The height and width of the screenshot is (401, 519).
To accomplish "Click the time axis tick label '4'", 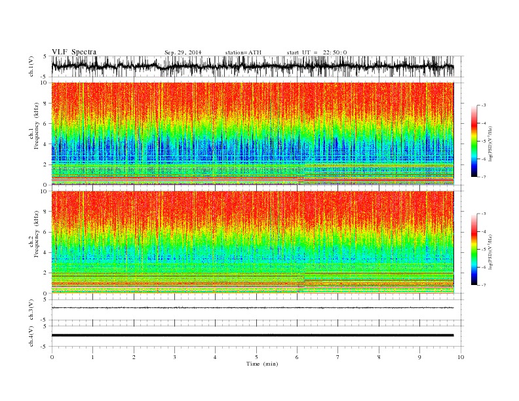I will [x=216, y=357].
